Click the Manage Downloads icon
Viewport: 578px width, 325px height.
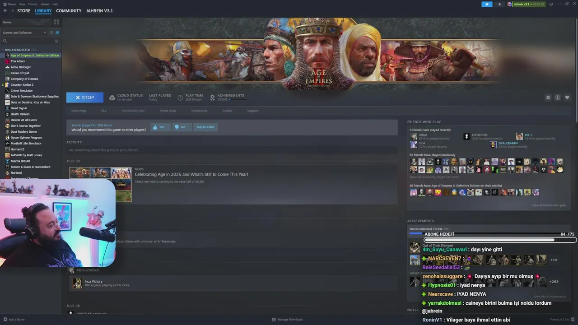(x=274, y=320)
